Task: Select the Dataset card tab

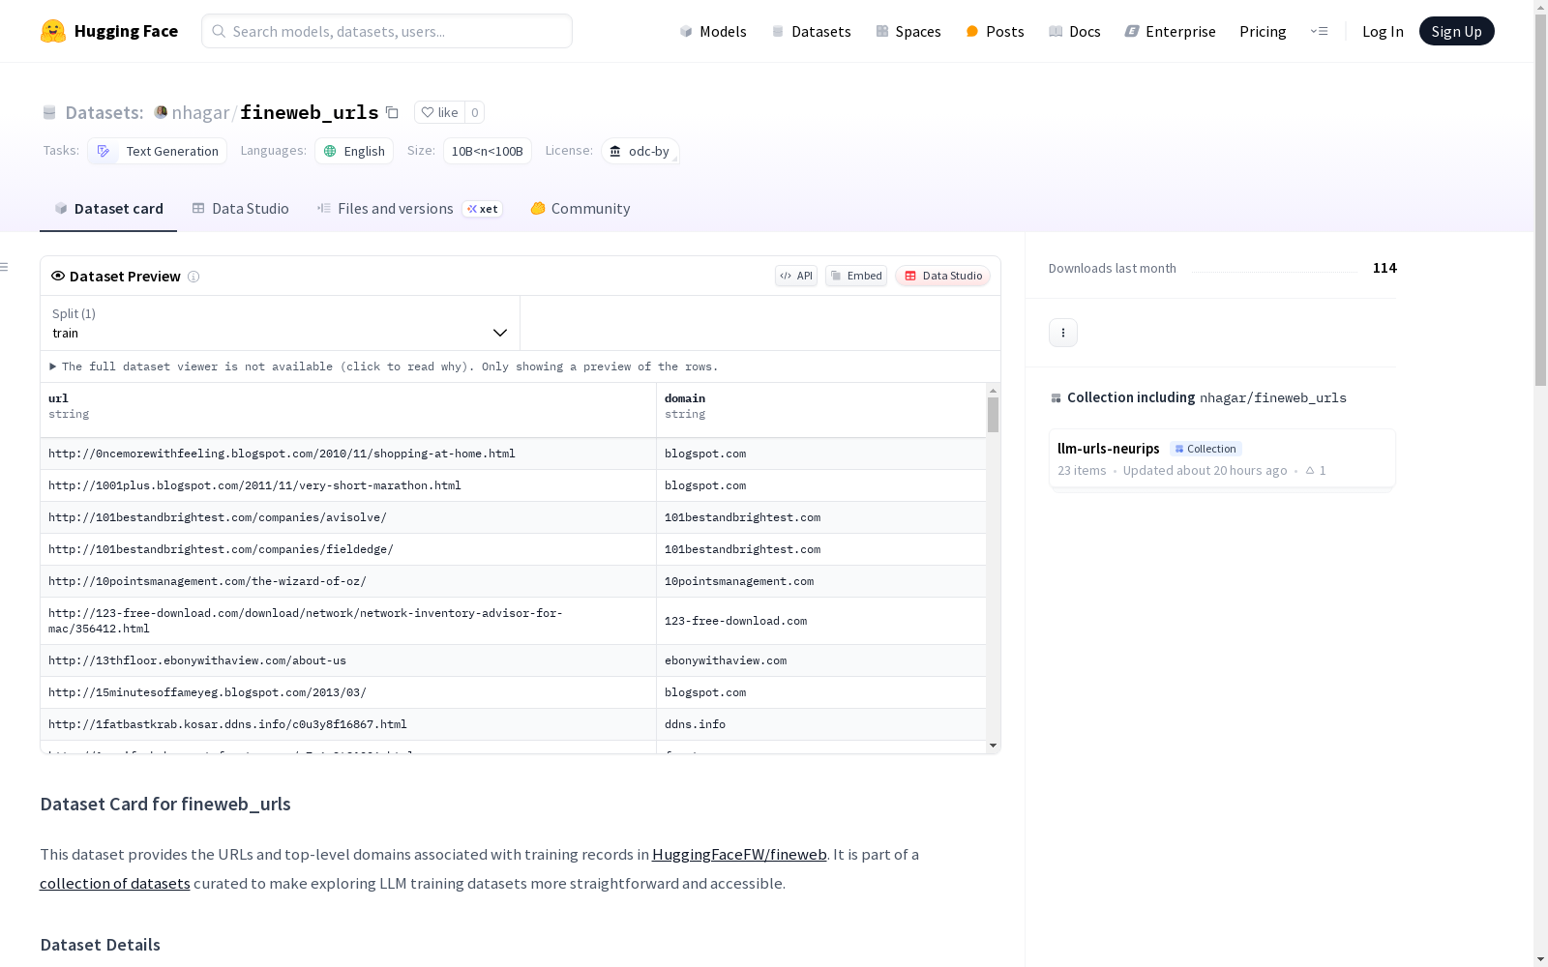Action: pyautogui.click(x=108, y=209)
